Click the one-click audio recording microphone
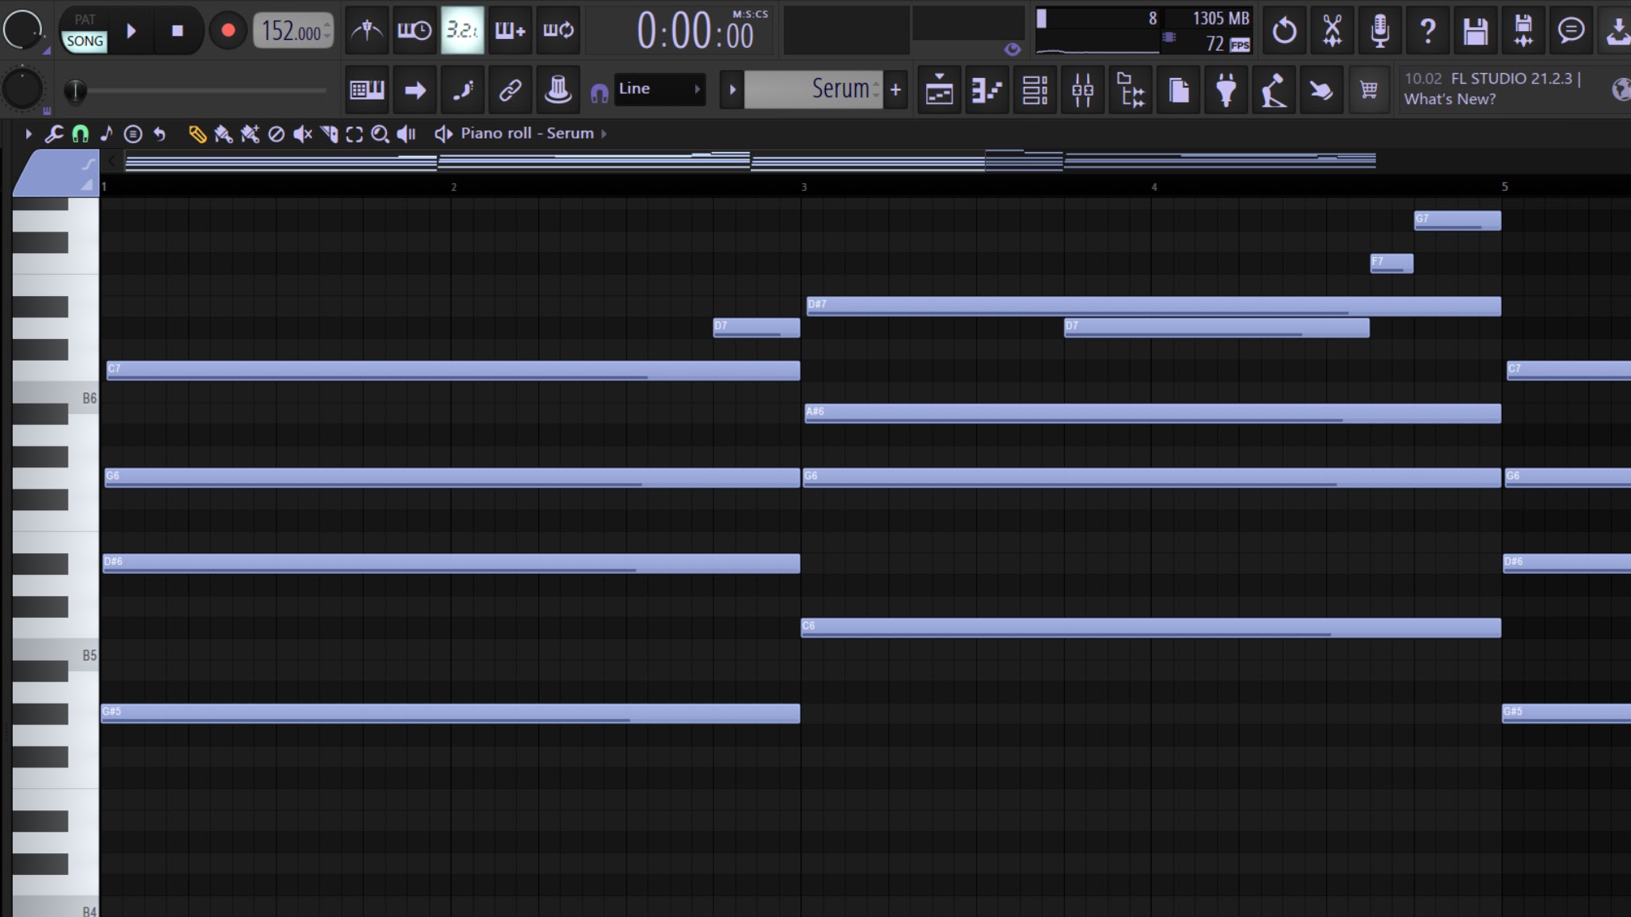Viewport: 1631px width, 917px height. coord(1379,31)
